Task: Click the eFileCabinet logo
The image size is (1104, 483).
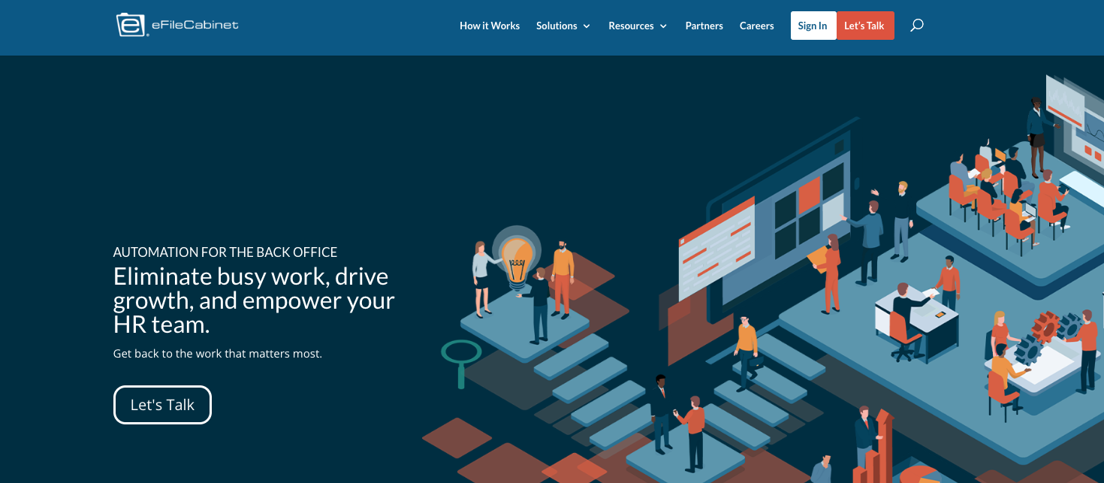Action: pos(177,25)
